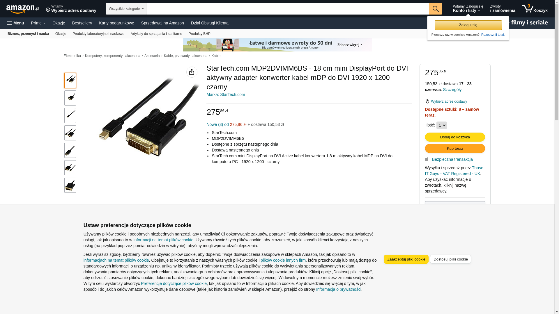Open the quantity Ilość dropdown
Viewport: 559px width, 314px height.
(442, 125)
